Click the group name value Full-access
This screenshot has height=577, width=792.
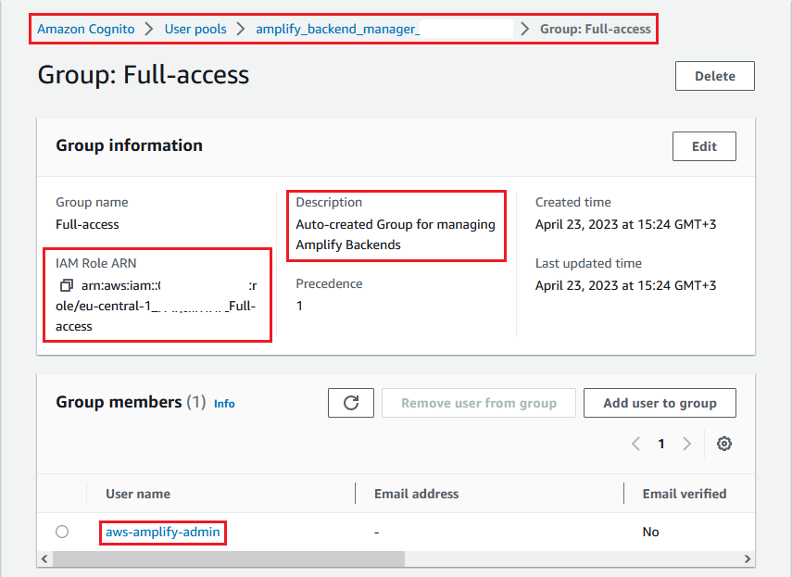[x=87, y=224]
